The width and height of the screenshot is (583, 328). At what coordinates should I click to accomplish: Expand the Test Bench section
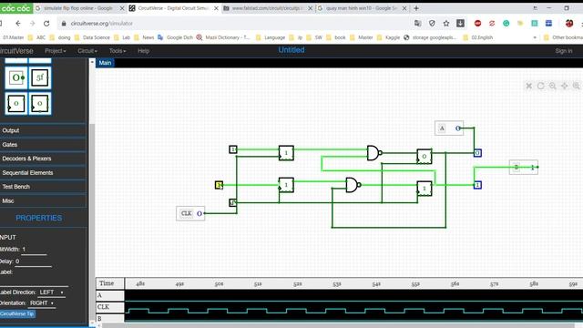43,187
